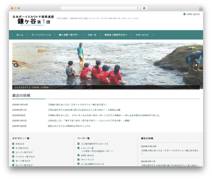Click the bullet icon beside ビーバー隊 page entry
Screen dimensions: 212x179
[x=78, y=148]
